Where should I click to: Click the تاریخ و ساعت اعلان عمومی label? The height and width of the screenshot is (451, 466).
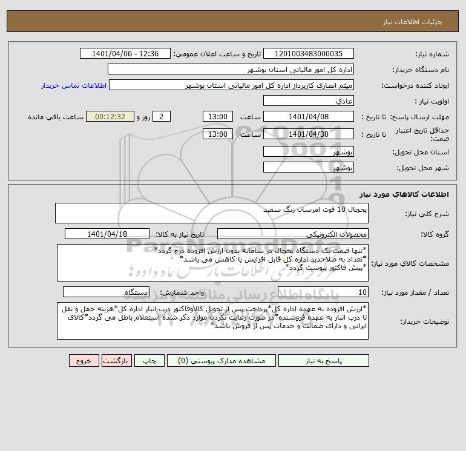(x=217, y=54)
